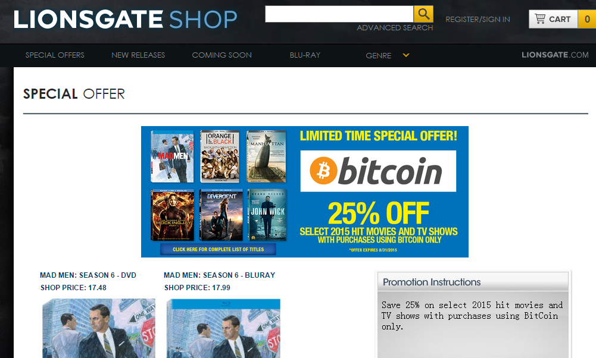
Task: Go to the New Releases section
Action: (138, 55)
